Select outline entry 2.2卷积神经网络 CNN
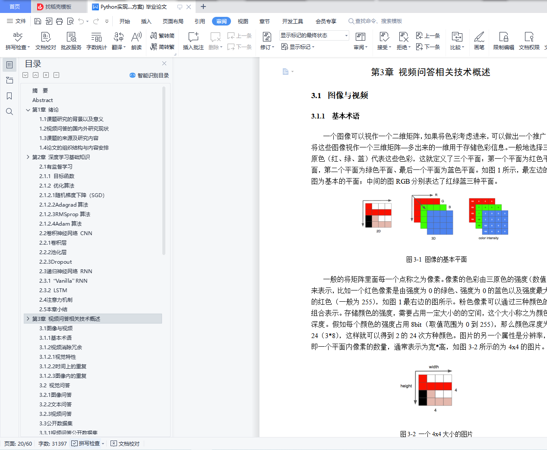The width and height of the screenshot is (547, 450). (x=66, y=233)
